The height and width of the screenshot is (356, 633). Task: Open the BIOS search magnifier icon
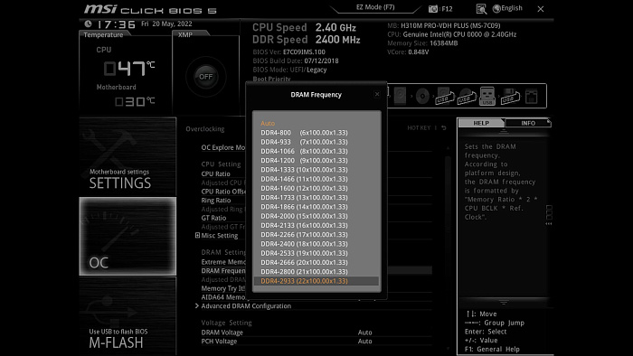click(481, 8)
